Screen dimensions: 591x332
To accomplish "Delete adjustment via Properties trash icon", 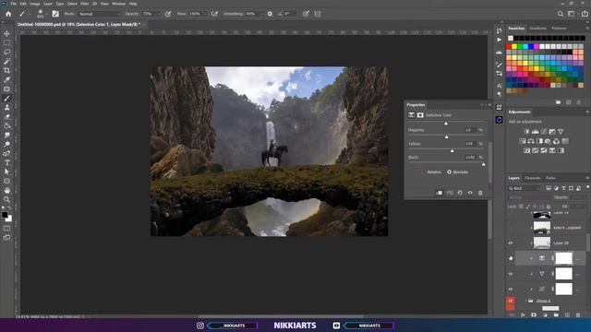I will tap(480, 193).
